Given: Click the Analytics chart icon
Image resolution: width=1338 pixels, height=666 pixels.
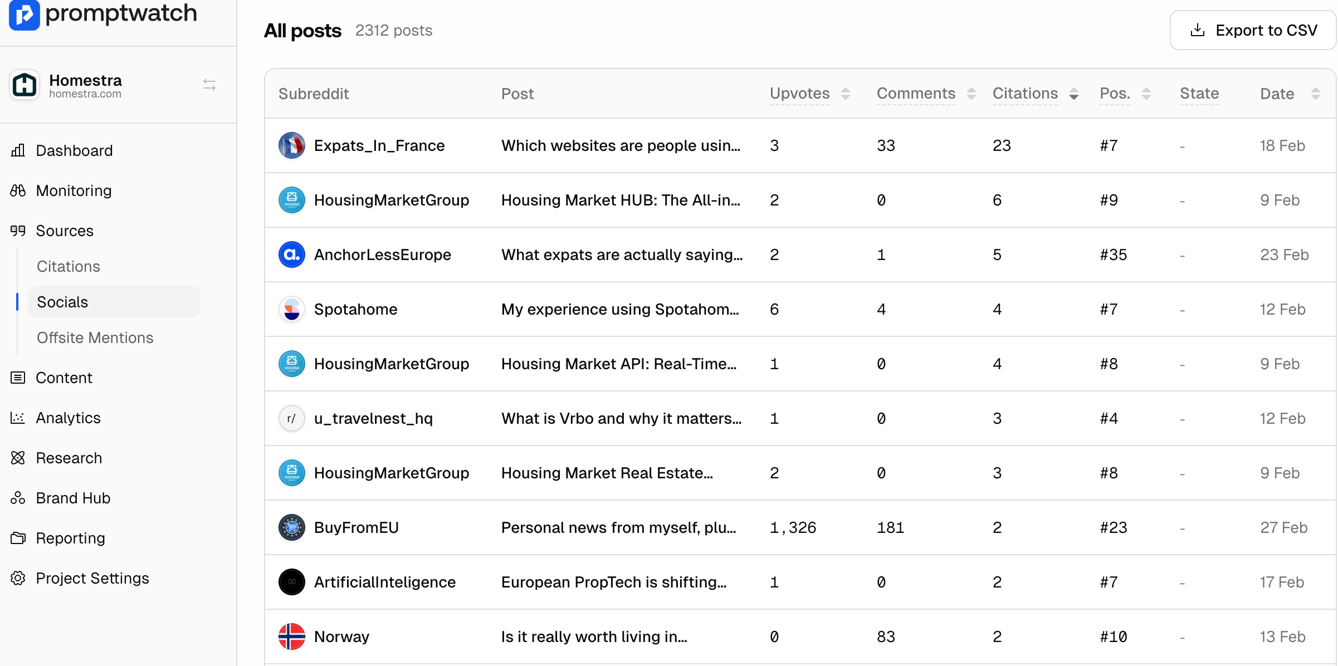Looking at the screenshot, I should (x=18, y=418).
